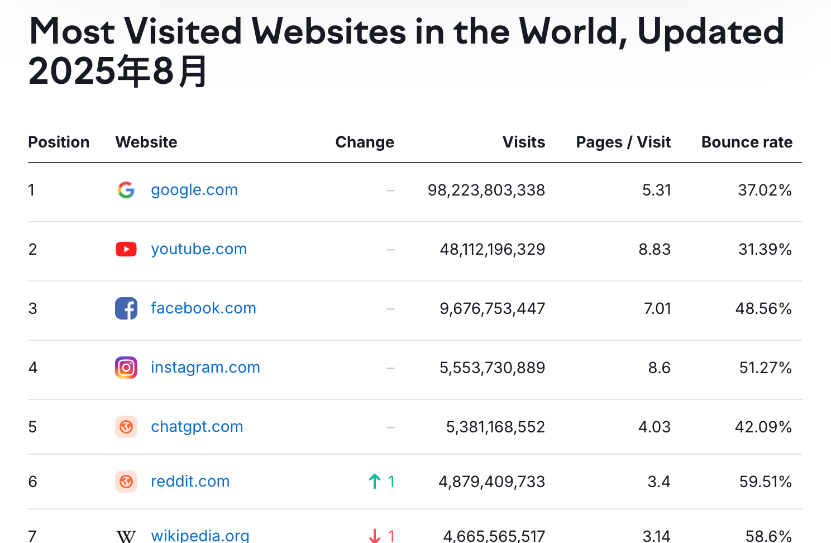Image resolution: width=831 pixels, height=543 pixels.
Task: Click the Wikipedia W icon
Action: [126, 535]
